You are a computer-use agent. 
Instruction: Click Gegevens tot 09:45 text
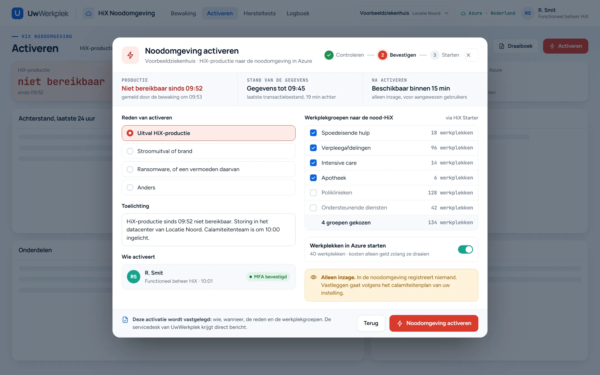click(x=276, y=88)
